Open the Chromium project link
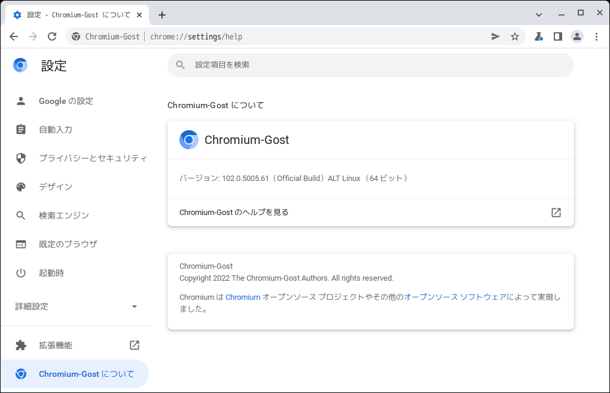Image resolution: width=610 pixels, height=393 pixels. coord(243,297)
